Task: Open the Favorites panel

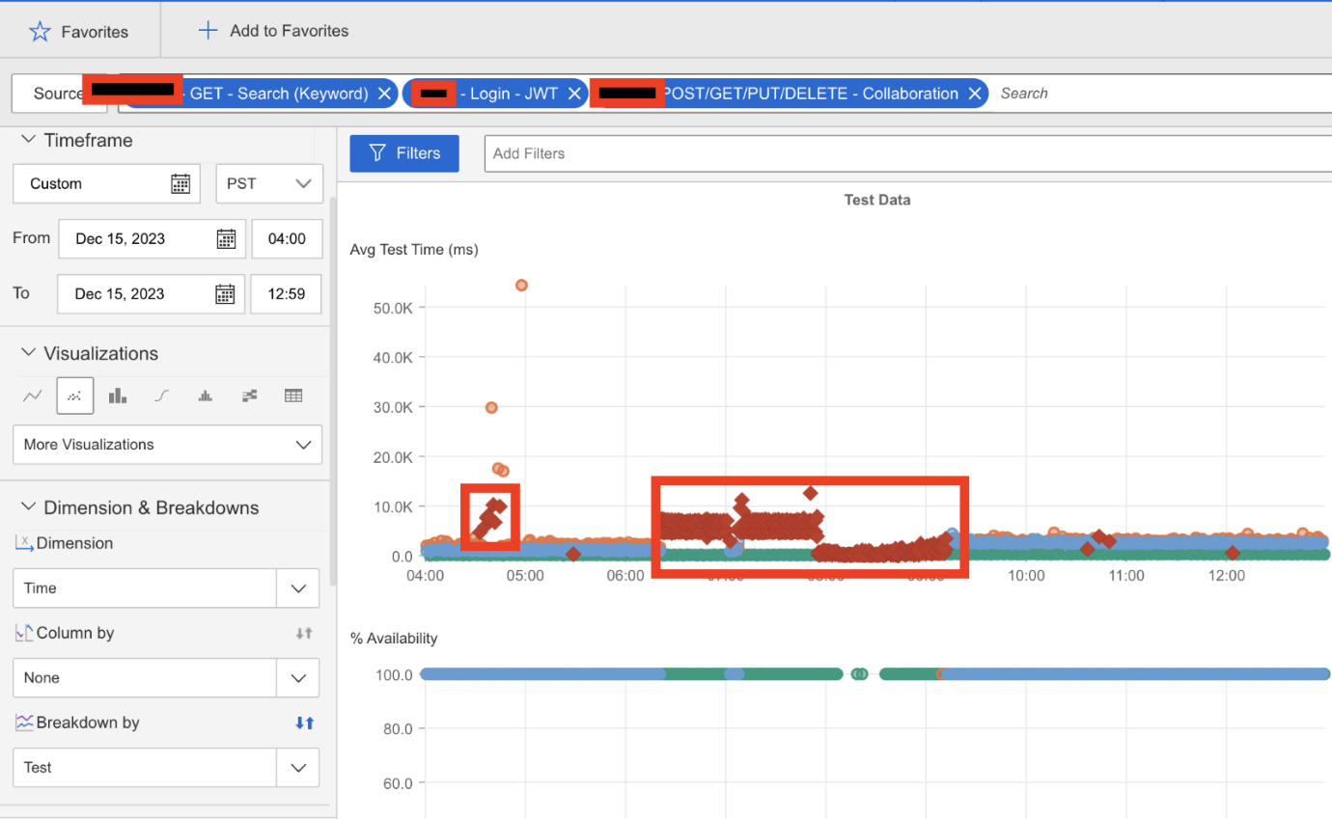Action: tap(80, 30)
